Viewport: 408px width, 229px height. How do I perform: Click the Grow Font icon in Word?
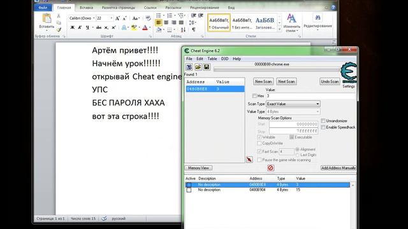[117, 18]
